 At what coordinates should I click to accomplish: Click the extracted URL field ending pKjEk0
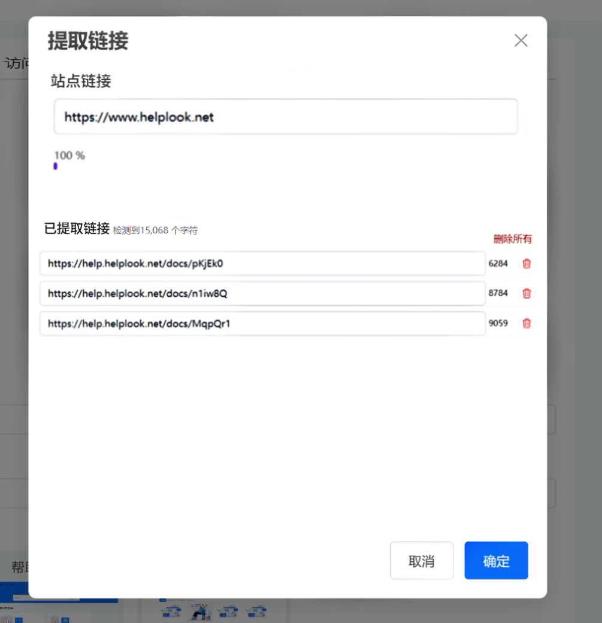pos(262,263)
